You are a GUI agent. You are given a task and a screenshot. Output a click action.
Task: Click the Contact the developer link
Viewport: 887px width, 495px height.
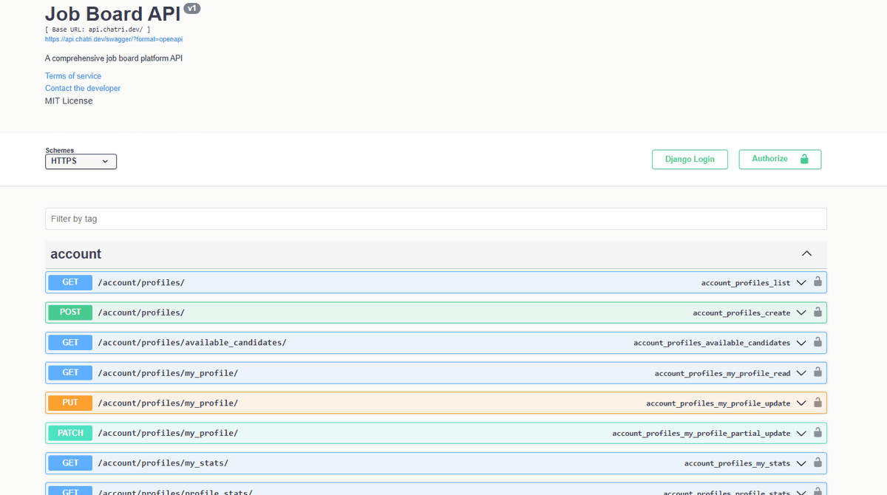click(x=82, y=88)
